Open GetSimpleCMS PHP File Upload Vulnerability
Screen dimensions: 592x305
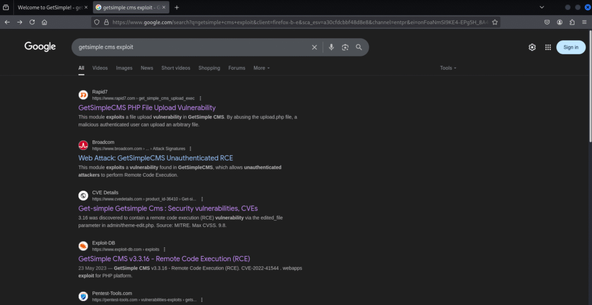pyautogui.click(x=147, y=107)
